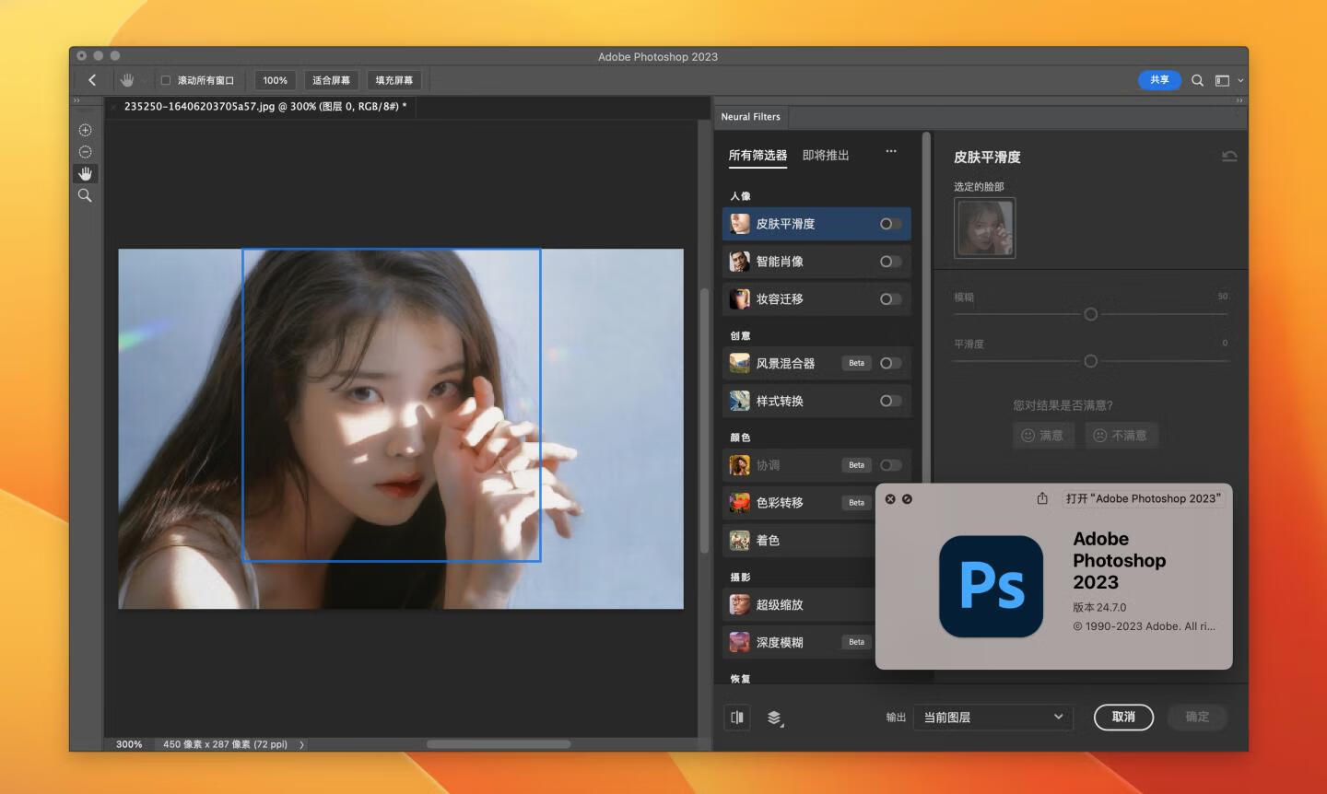Click the 450 像素 x 287 像素 status text

225,744
